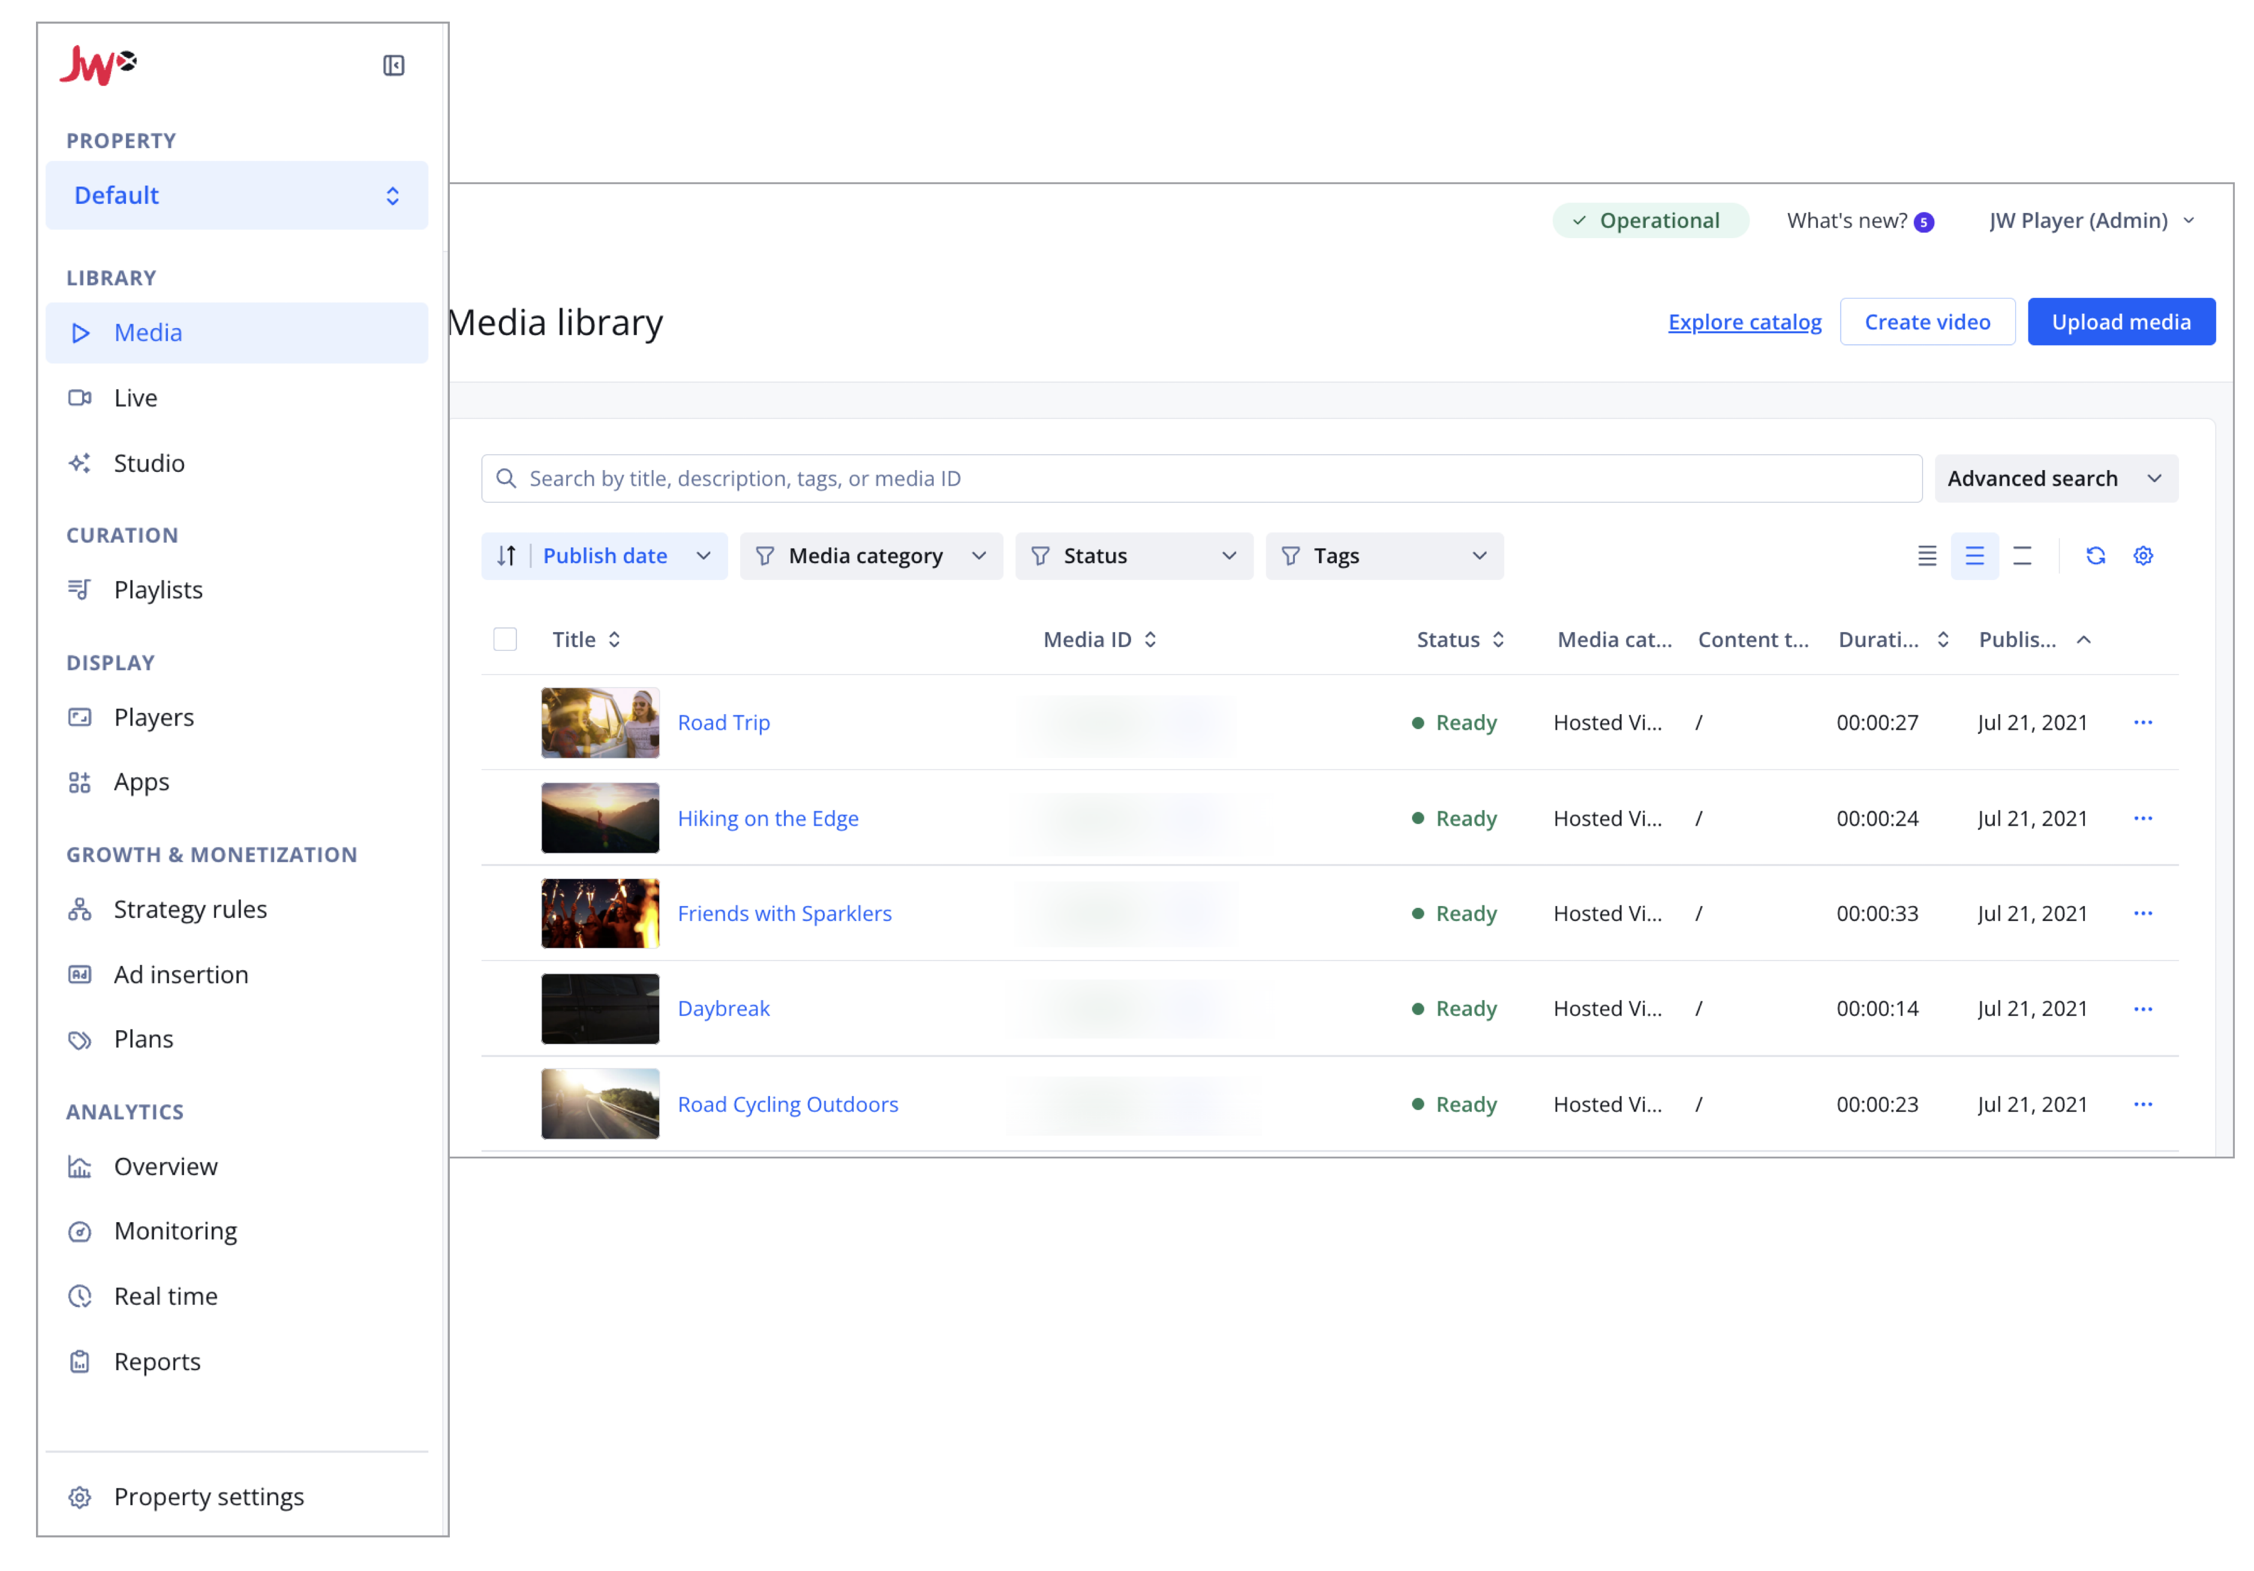Open Apps in the sidebar
Screen dimensions: 2254x1571
click(236, 782)
